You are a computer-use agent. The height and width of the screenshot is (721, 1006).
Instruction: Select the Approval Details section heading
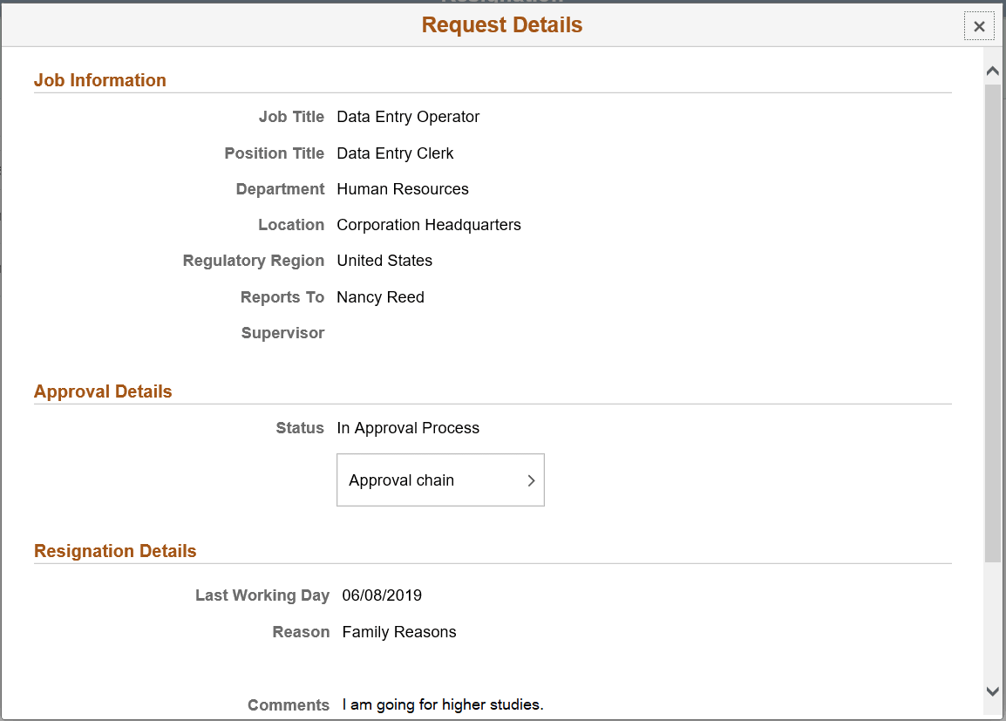[x=103, y=391]
